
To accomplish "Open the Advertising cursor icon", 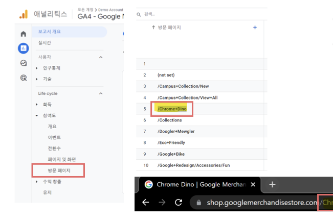I will coord(24,78).
